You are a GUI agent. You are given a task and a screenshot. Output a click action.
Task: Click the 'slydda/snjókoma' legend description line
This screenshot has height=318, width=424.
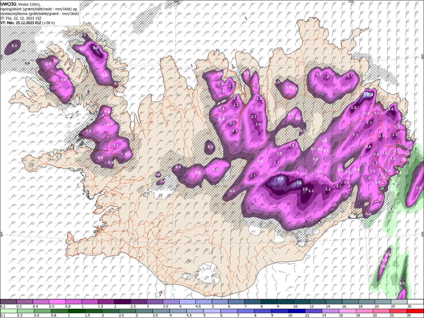point(39,14)
